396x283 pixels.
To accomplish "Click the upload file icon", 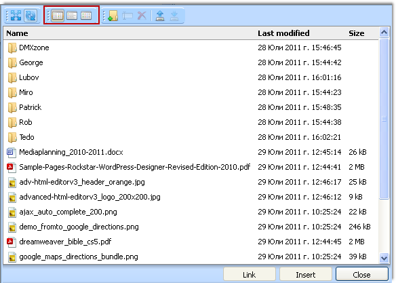I will pyautogui.click(x=160, y=16).
